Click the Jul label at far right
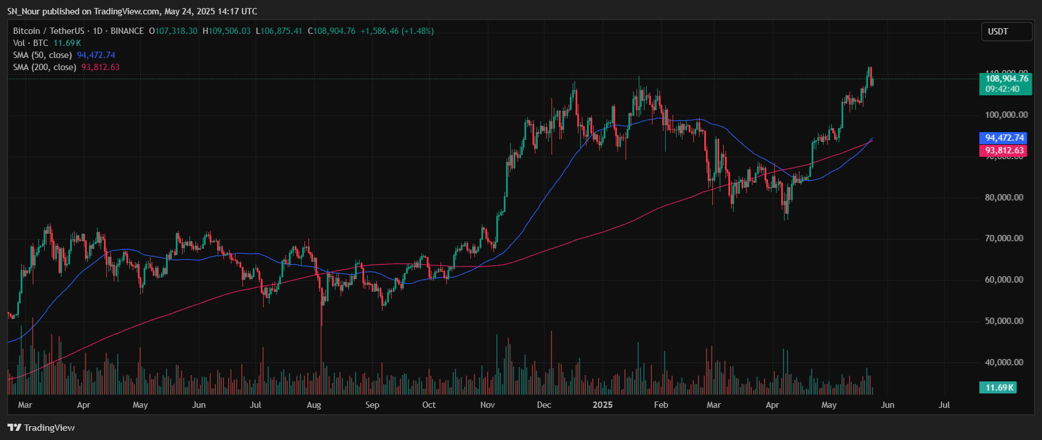This screenshot has width=1042, height=440. (944, 405)
